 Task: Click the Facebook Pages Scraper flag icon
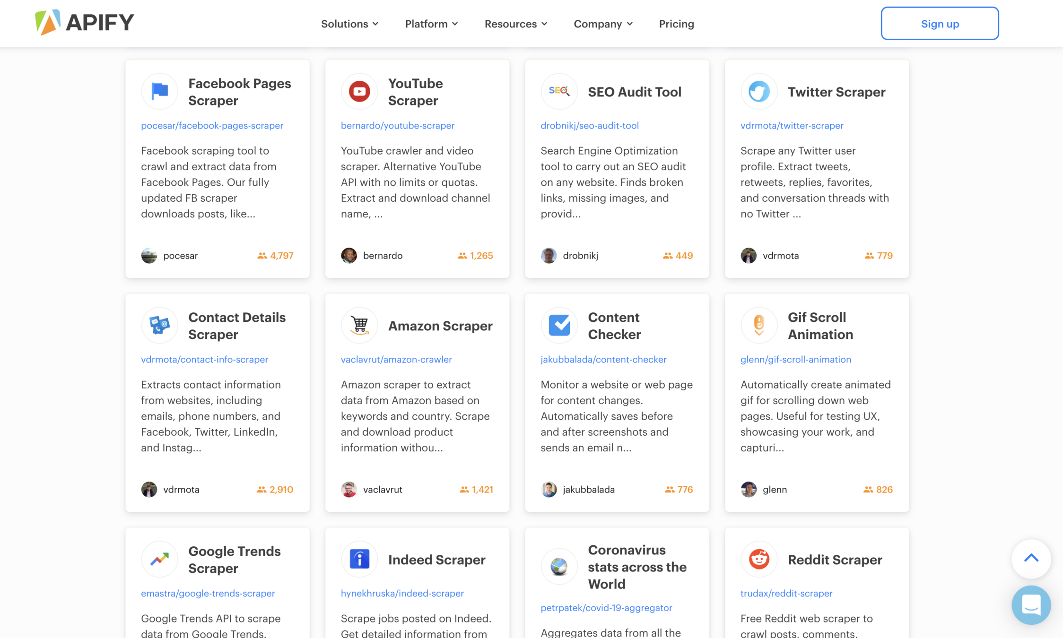click(x=159, y=91)
